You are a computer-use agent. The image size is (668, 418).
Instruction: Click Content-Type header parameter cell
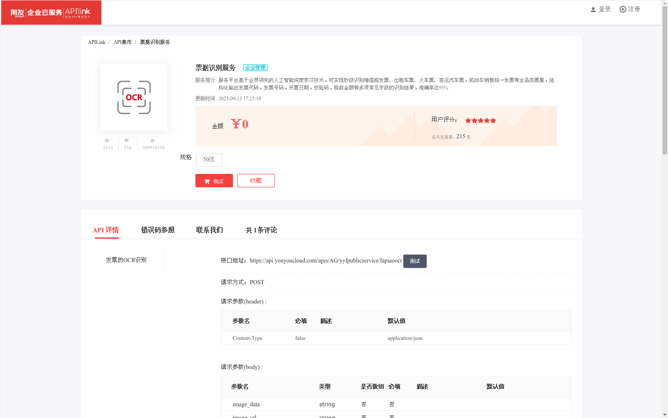point(248,338)
